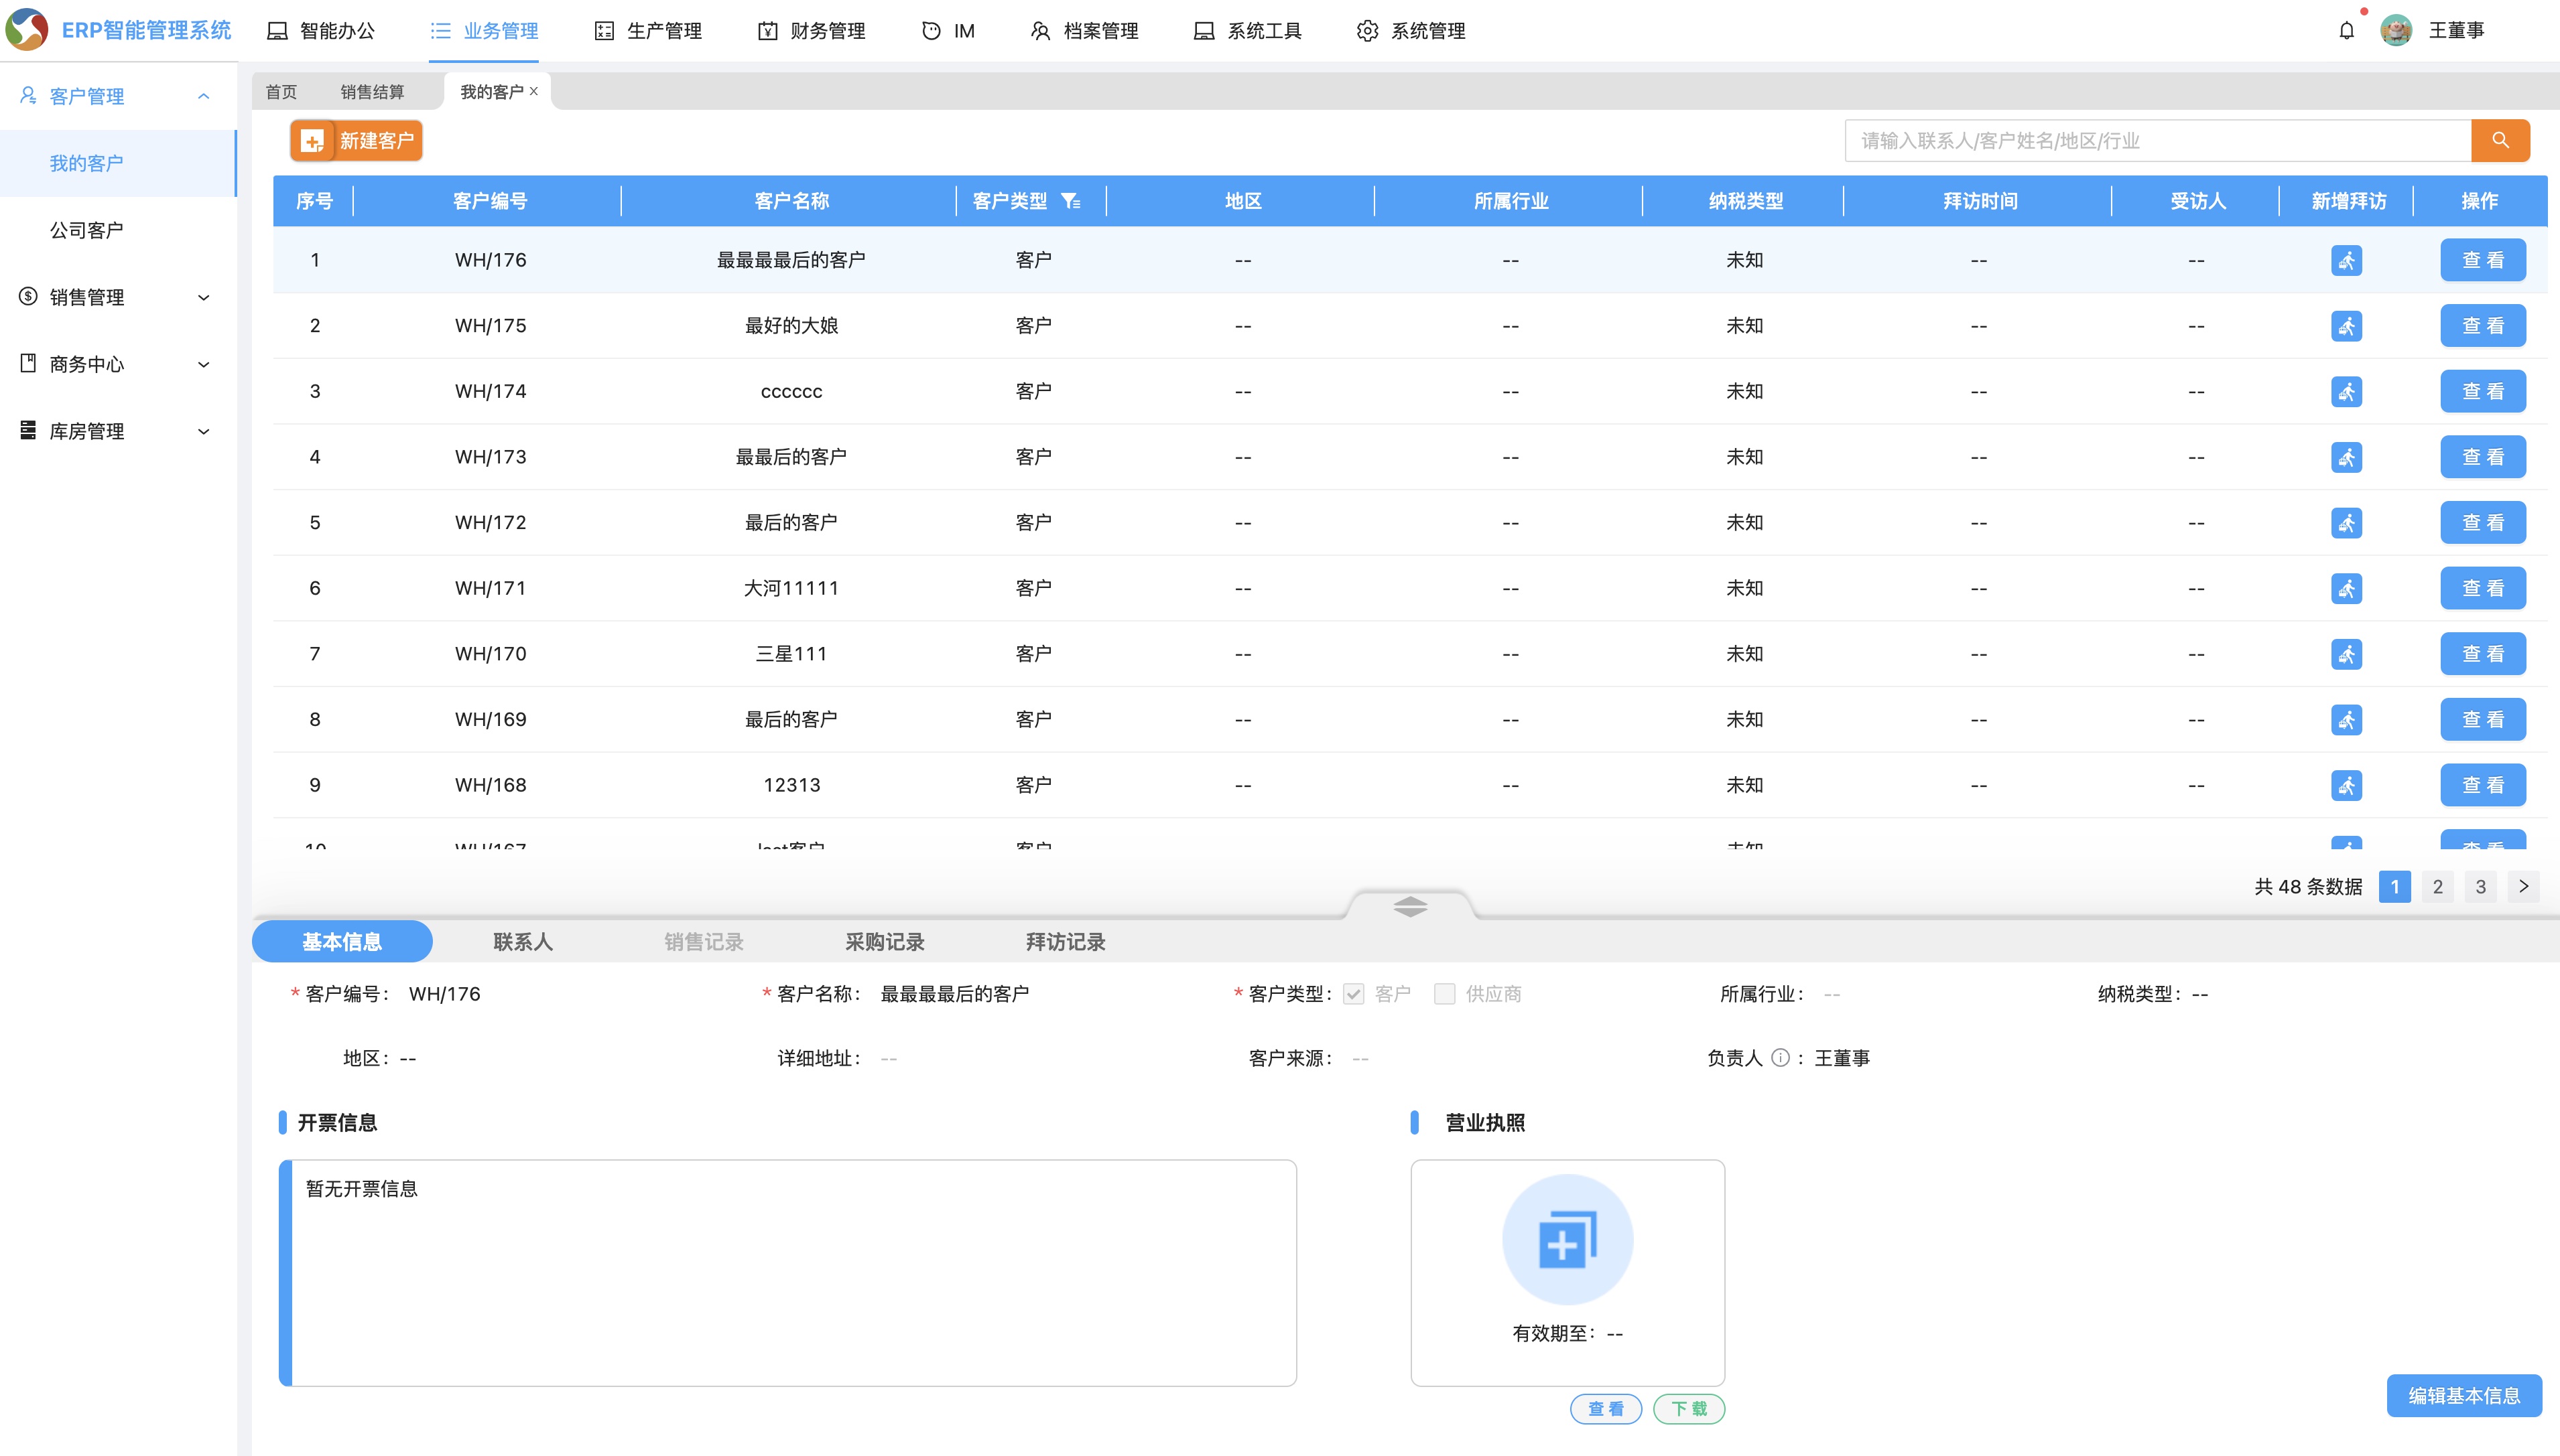Open the IM top menu
The height and width of the screenshot is (1456, 2560).
(x=948, y=31)
